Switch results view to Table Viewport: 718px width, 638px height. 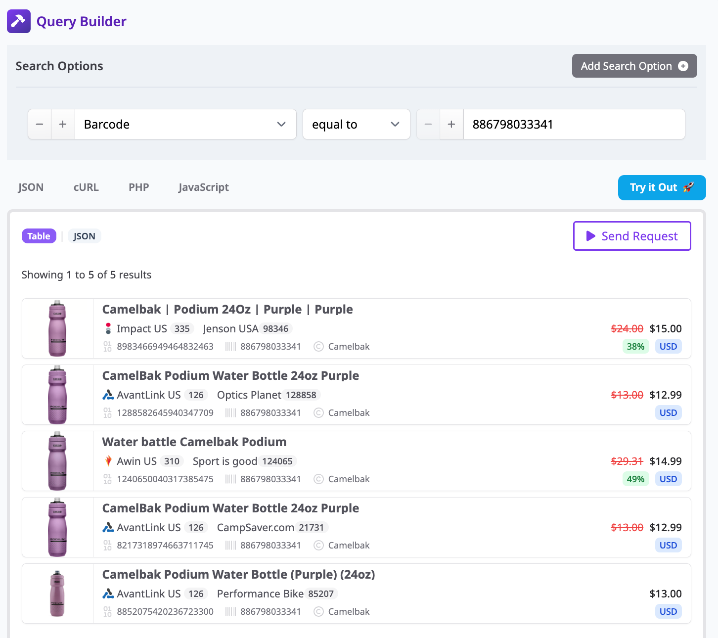[39, 236]
